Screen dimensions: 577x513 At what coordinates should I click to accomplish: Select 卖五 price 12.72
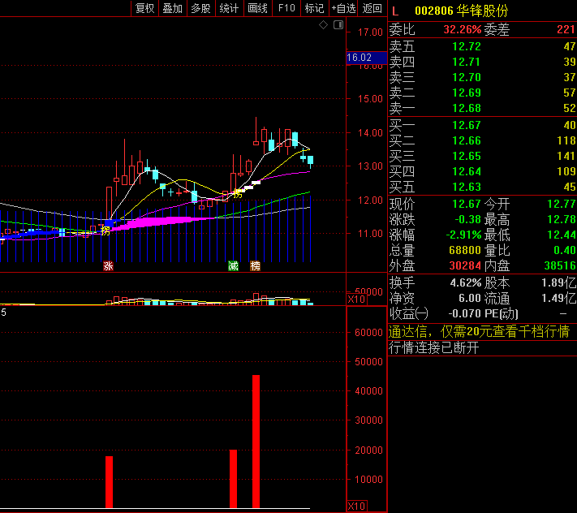[467, 47]
